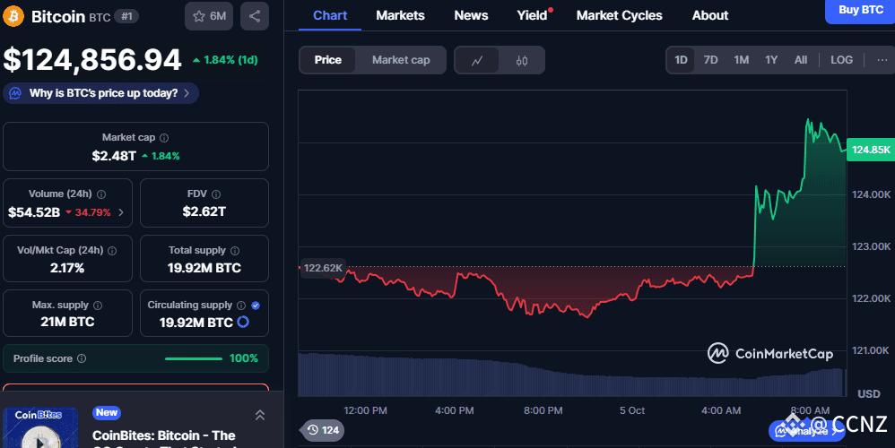Click the Buy BTC button
This screenshot has width=895, height=448.
(859, 10)
